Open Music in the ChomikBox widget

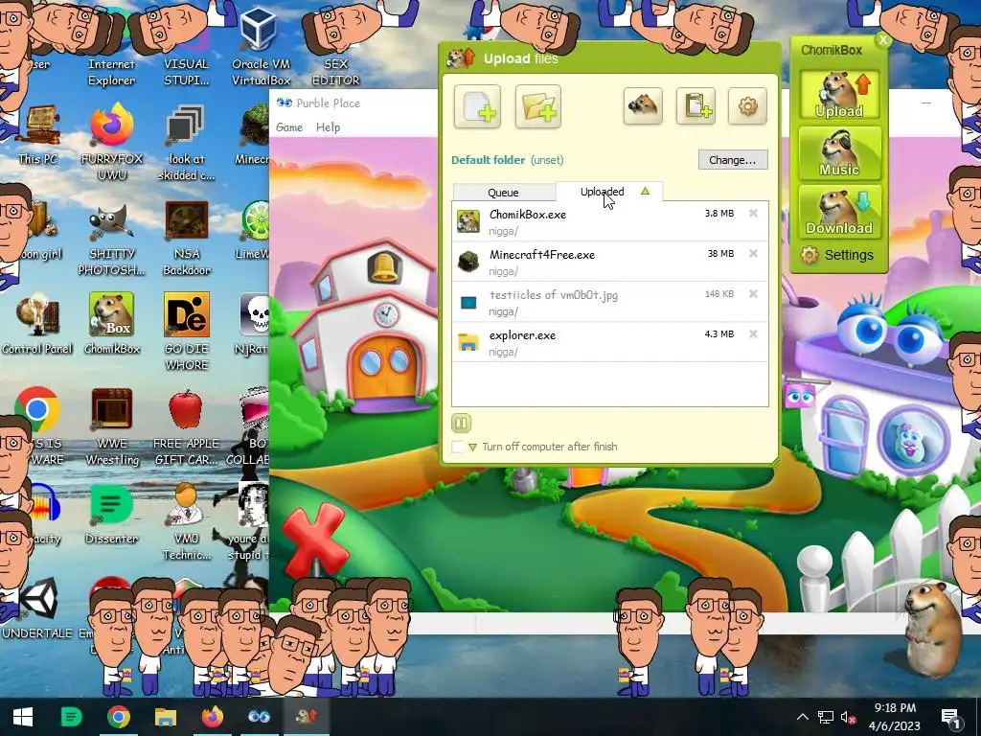click(x=839, y=153)
